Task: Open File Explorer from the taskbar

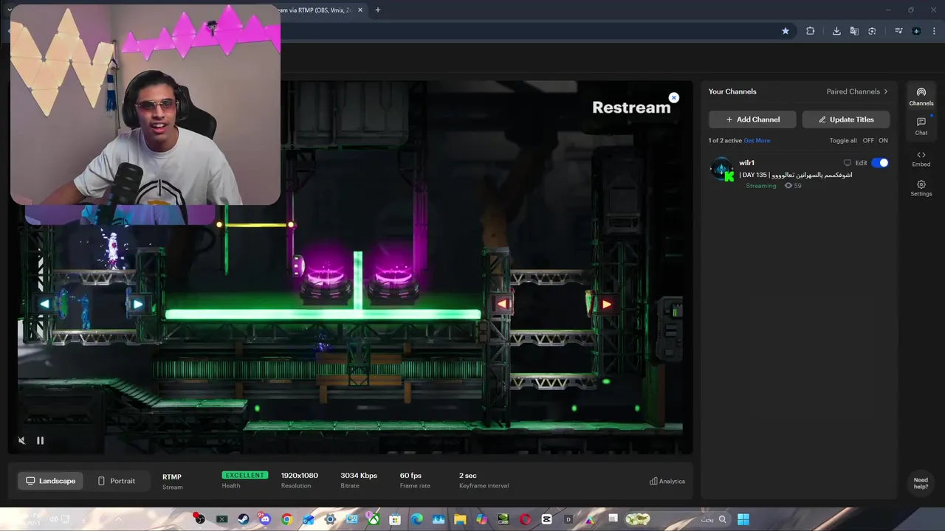Action: pyautogui.click(x=460, y=519)
